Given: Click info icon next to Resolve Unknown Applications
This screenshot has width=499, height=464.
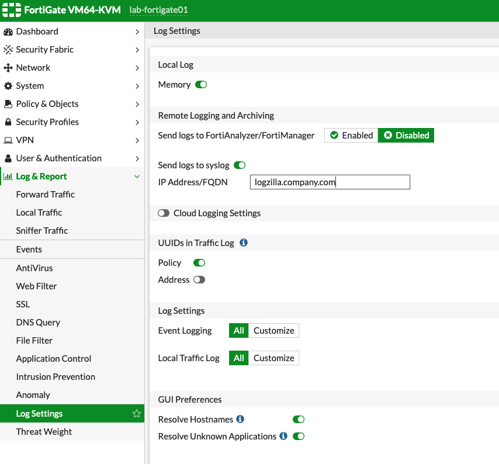Looking at the screenshot, I should pos(283,436).
